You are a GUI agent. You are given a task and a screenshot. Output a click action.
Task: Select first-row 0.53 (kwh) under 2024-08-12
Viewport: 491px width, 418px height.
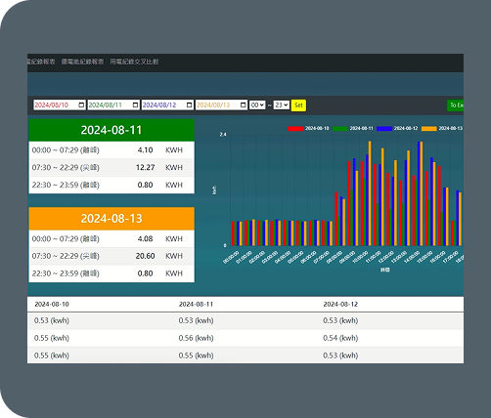pyautogui.click(x=340, y=320)
